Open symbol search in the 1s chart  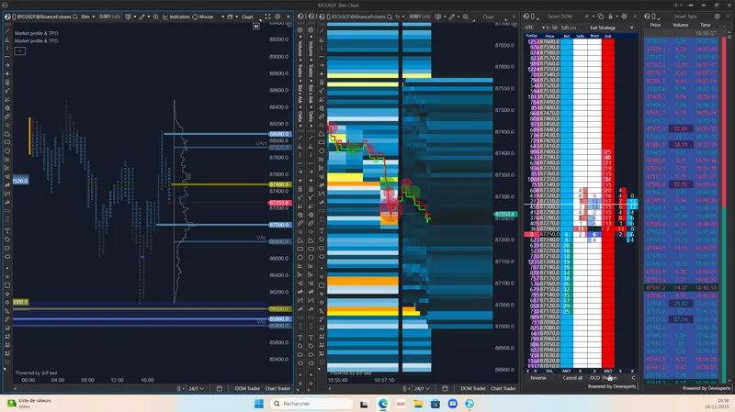(390, 17)
